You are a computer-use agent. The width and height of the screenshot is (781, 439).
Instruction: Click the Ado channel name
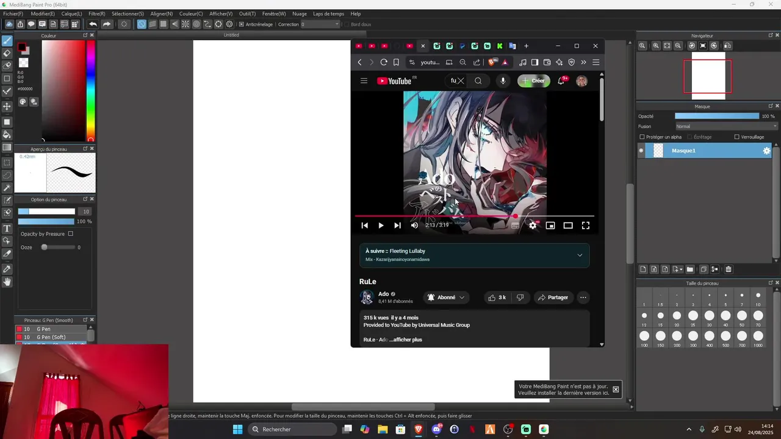pos(383,294)
